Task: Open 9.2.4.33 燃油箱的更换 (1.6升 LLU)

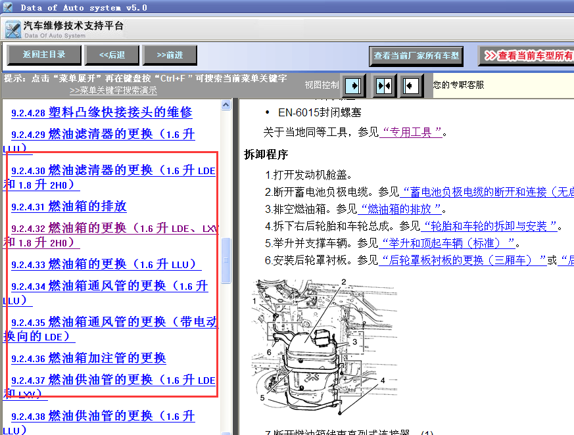Action: point(106,264)
